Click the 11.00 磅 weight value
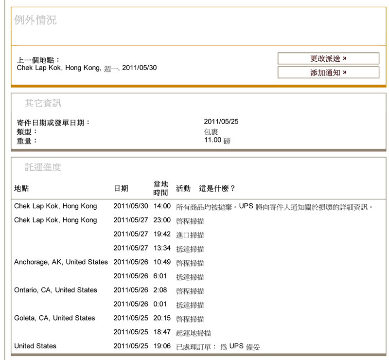 coord(217,141)
